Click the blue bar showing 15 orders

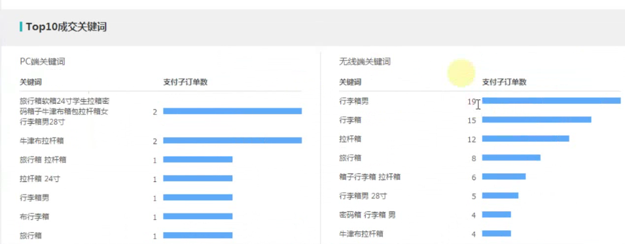click(x=537, y=119)
